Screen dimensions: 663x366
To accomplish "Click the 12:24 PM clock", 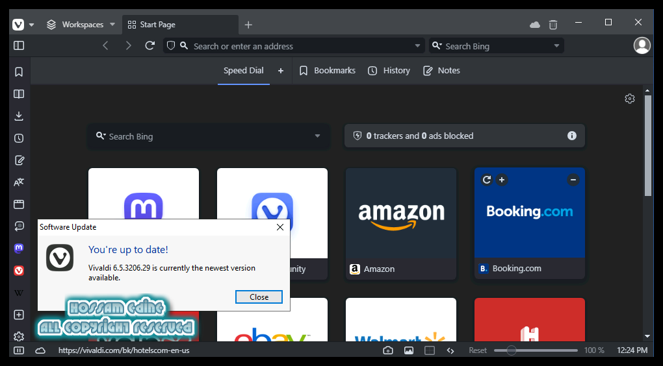I will (632, 350).
